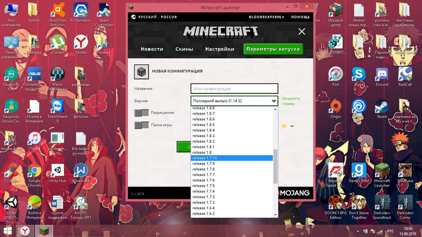Click РУС language indicator in taskbar
Screen dimensions: 422x237
pyautogui.click(x=390, y=231)
